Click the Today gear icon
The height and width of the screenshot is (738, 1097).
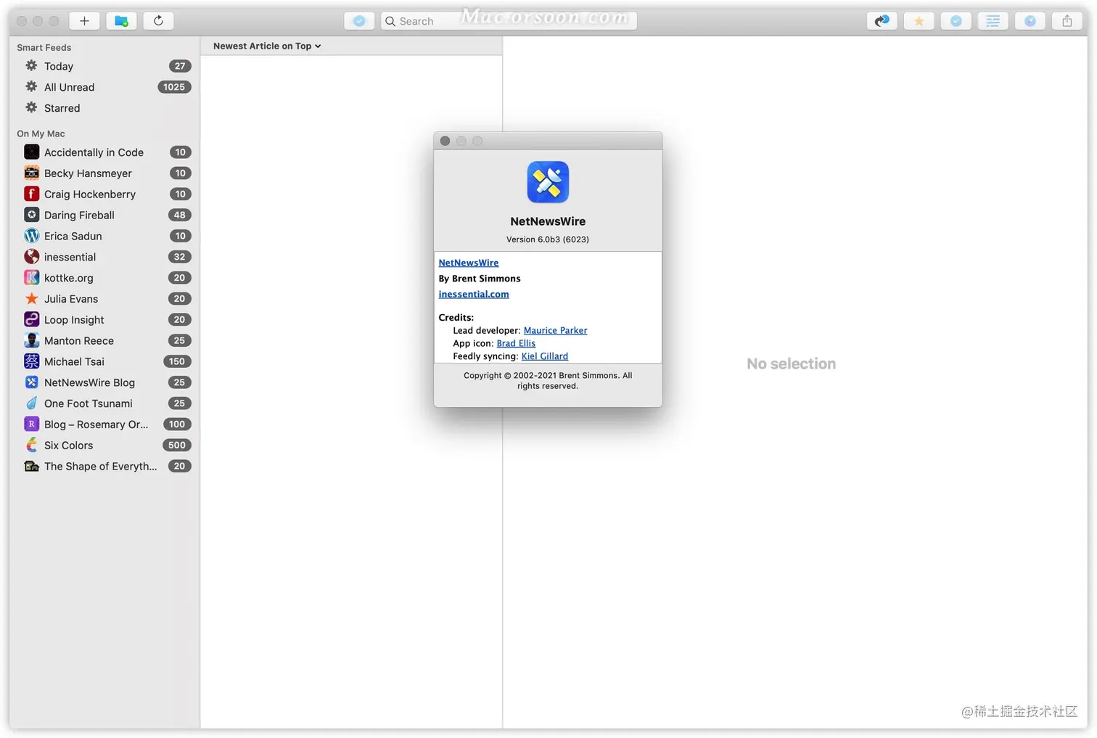31,65
